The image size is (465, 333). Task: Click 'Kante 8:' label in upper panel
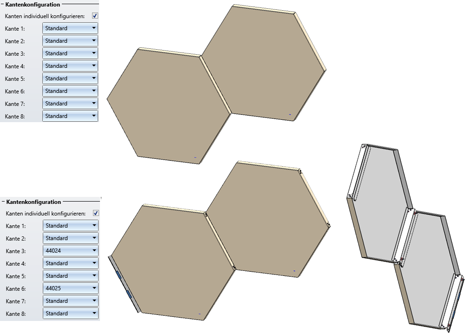click(x=15, y=117)
